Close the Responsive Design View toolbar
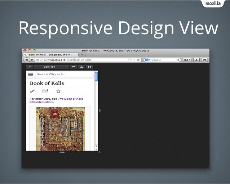This screenshot has height=184, width=230. (x=30, y=67)
